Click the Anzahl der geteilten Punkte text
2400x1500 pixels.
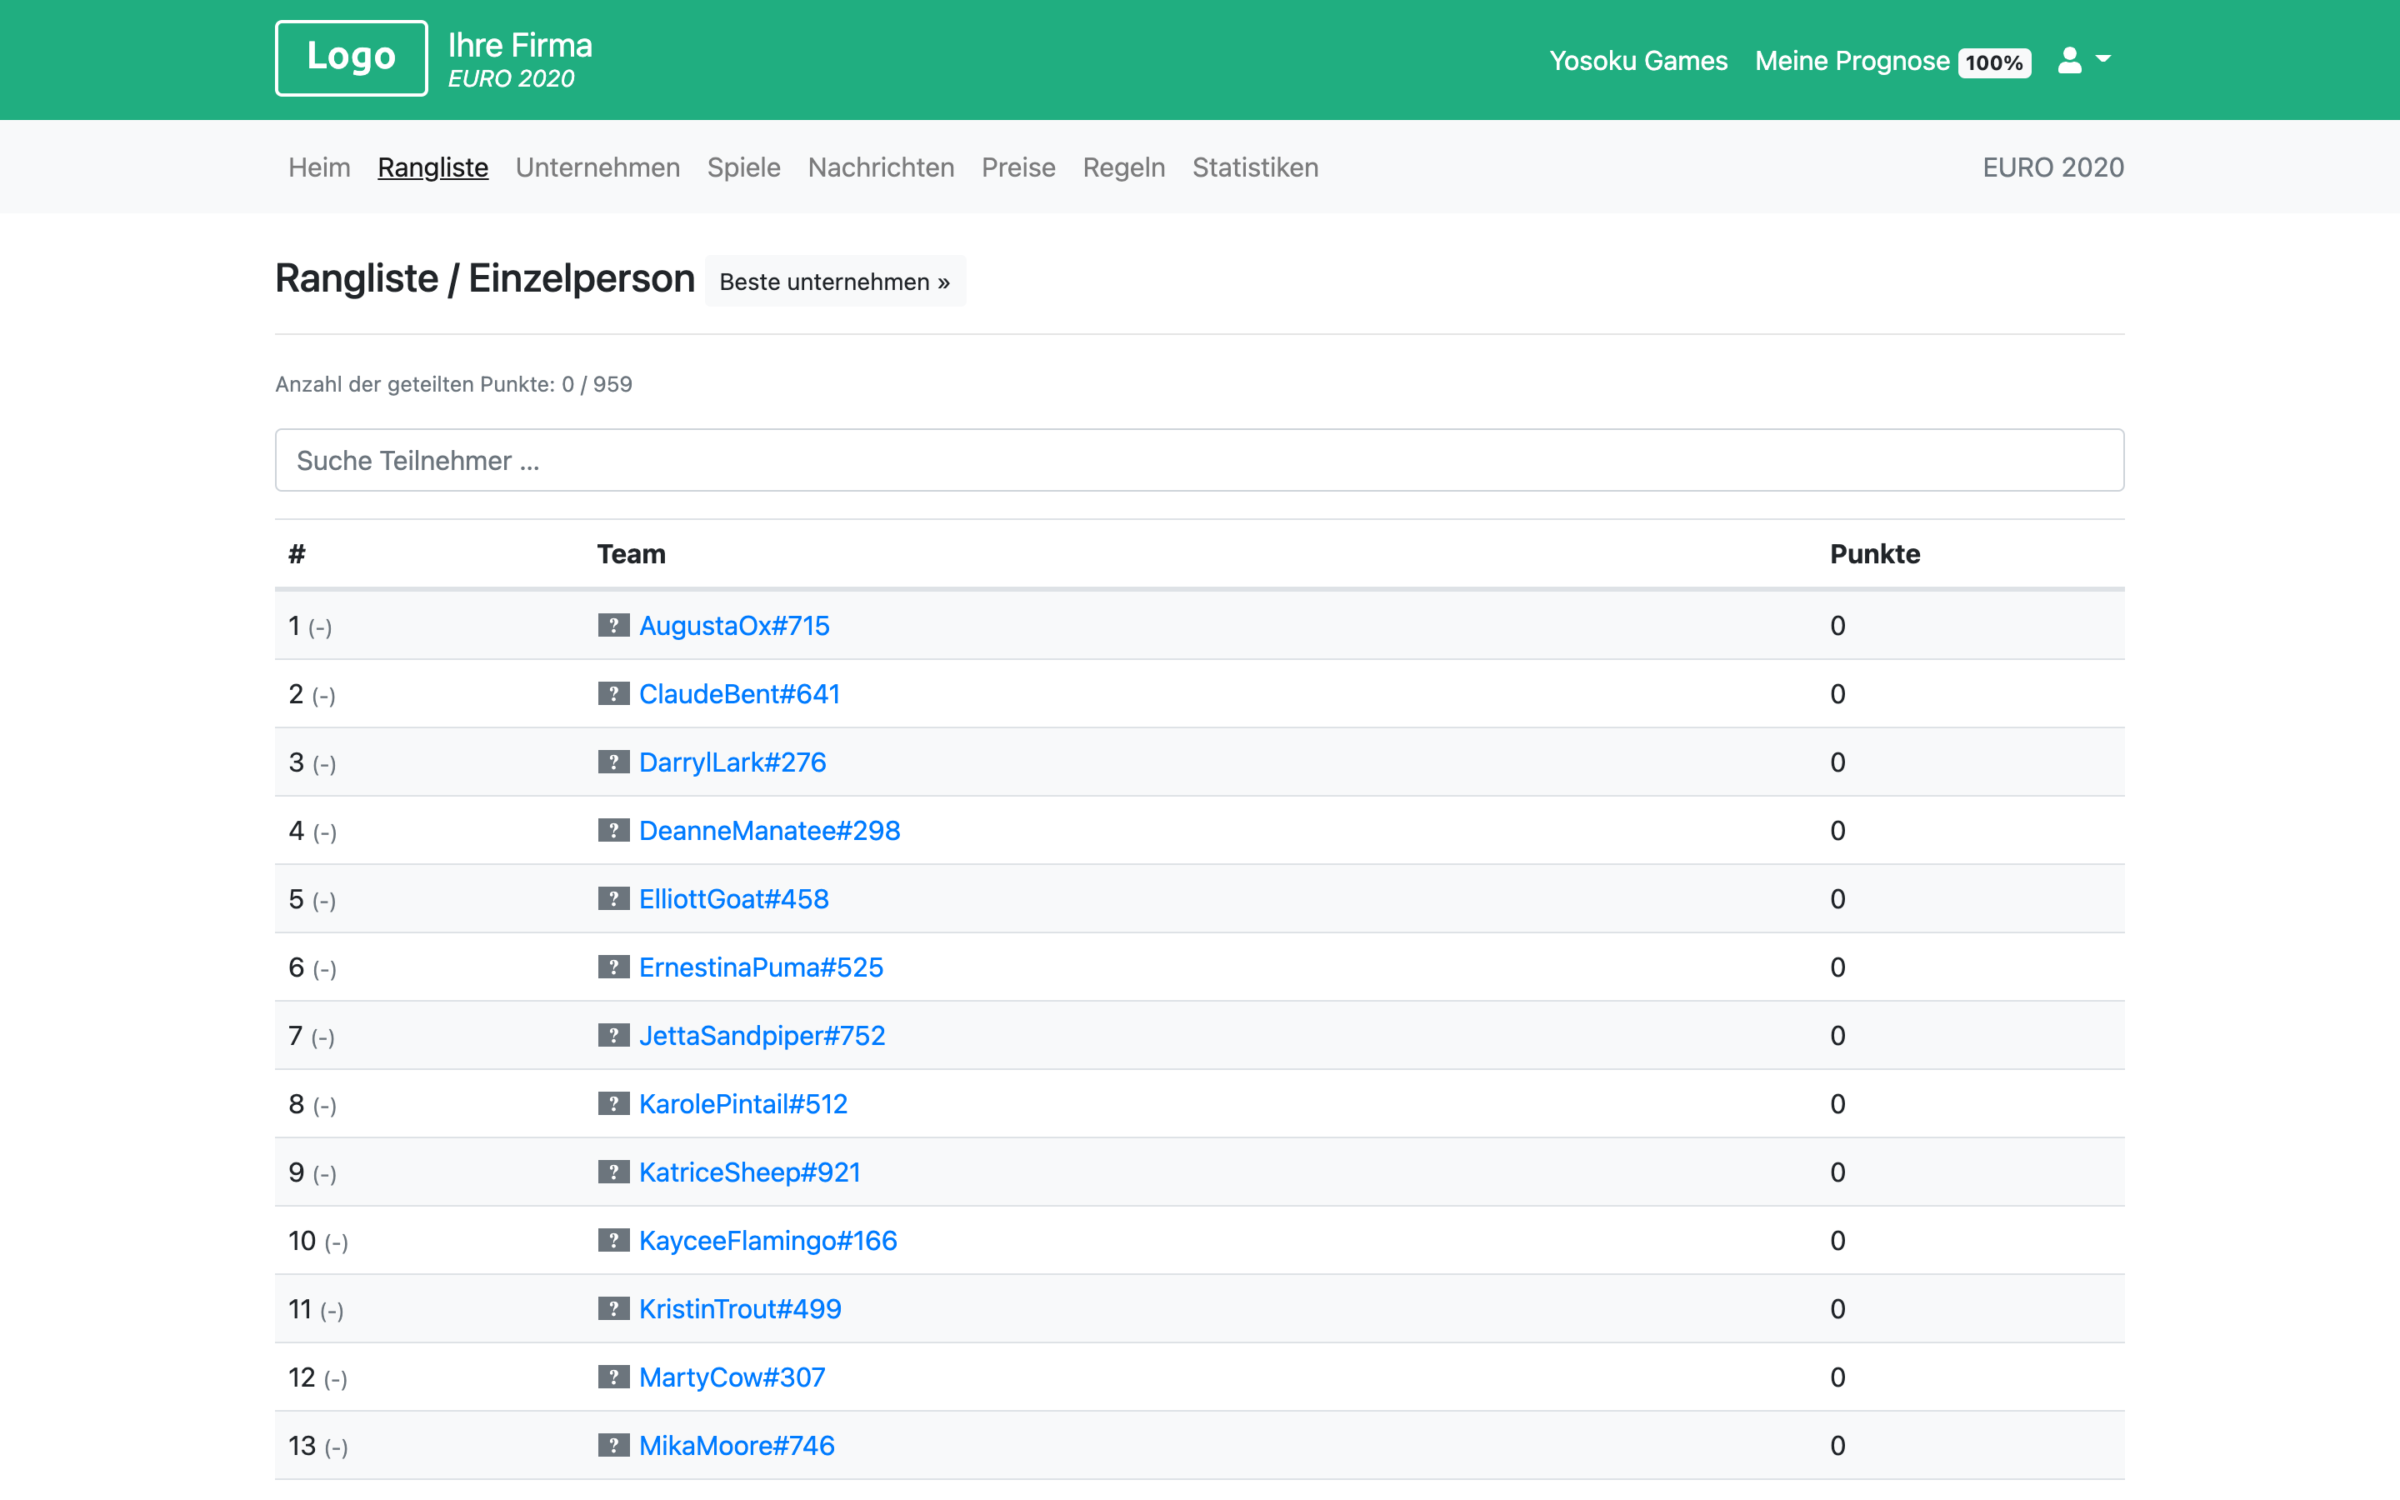pyautogui.click(x=453, y=384)
